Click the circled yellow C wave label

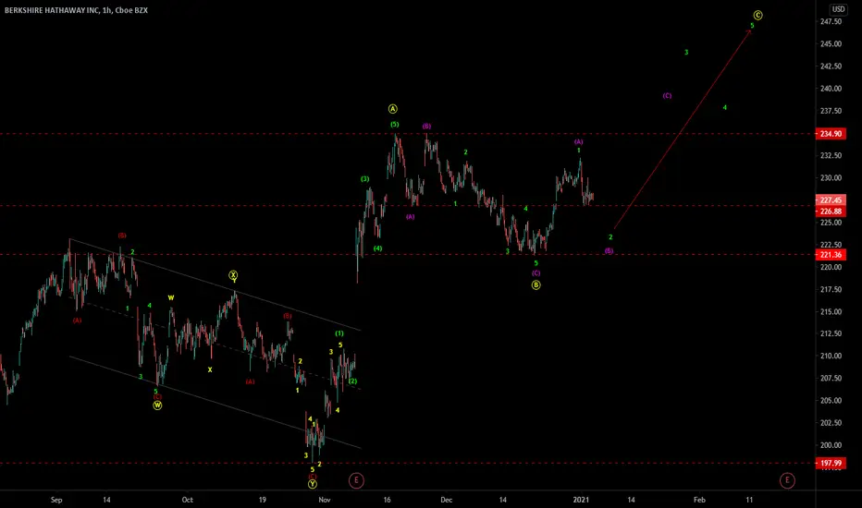[757, 16]
